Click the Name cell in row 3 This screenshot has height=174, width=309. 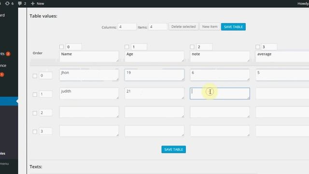[89, 130]
